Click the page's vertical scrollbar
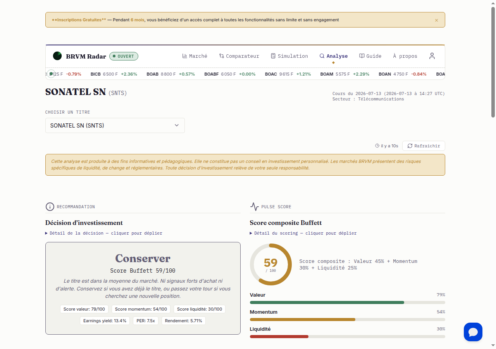The width and height of the screenshot is (496, 349). pyautogui.click(x=493, y=62)
